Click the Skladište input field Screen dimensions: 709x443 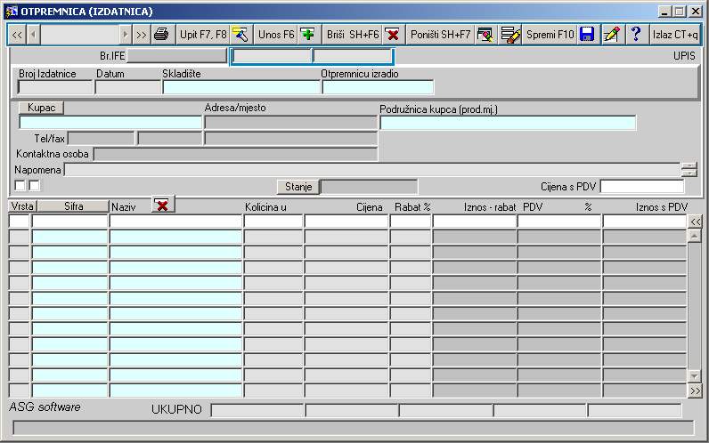coord(240,87)
